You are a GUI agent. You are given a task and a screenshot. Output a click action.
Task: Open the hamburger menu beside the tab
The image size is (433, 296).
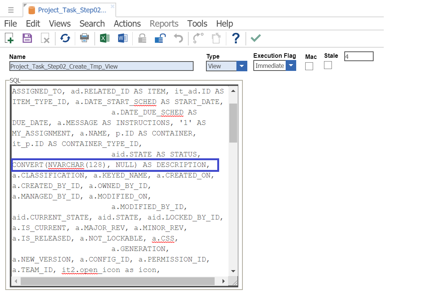[11, 10]
